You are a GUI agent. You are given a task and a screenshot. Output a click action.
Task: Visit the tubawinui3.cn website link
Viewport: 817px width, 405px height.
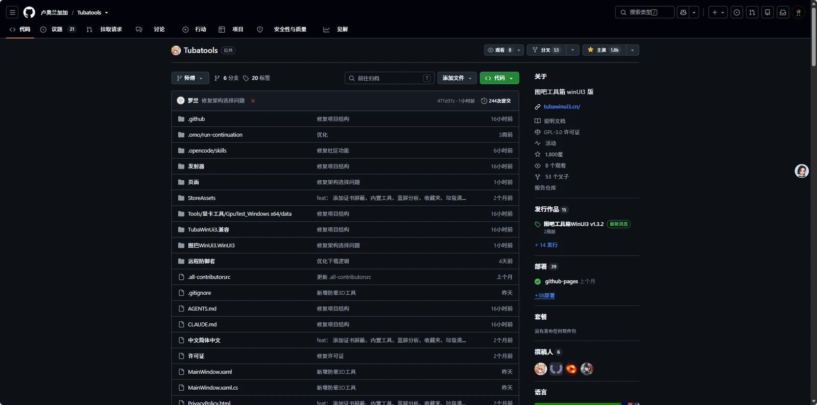pos(562,107)
